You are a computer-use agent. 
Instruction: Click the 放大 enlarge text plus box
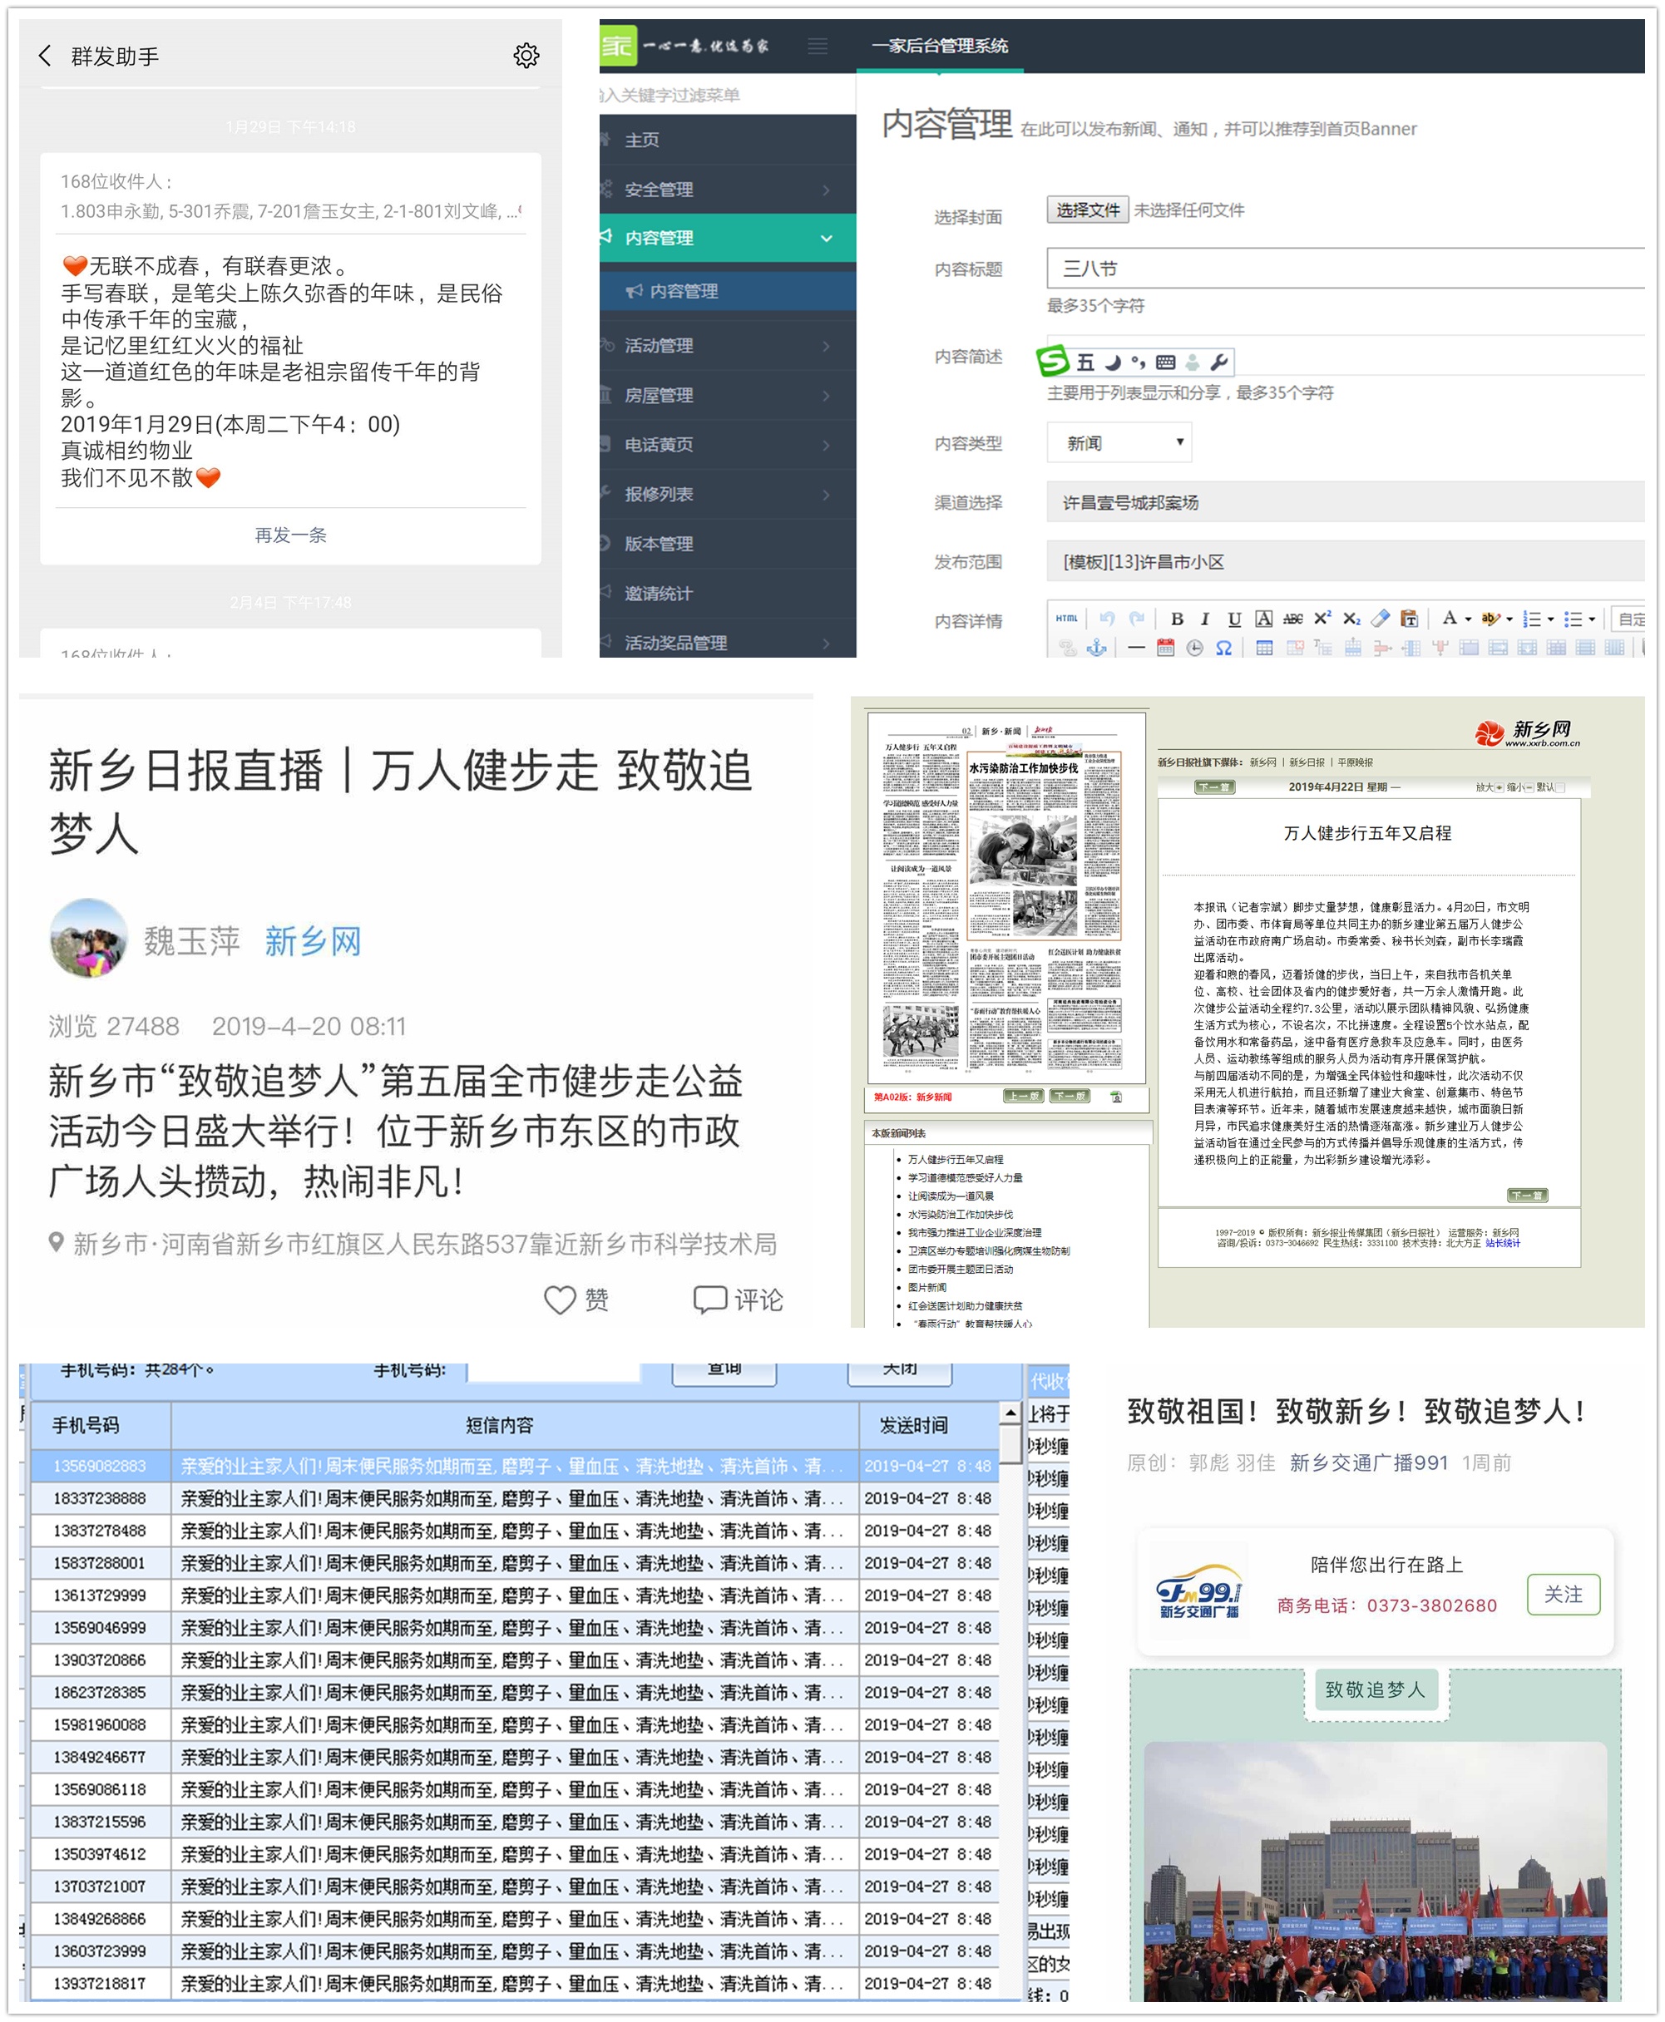tap(1500, 787)
